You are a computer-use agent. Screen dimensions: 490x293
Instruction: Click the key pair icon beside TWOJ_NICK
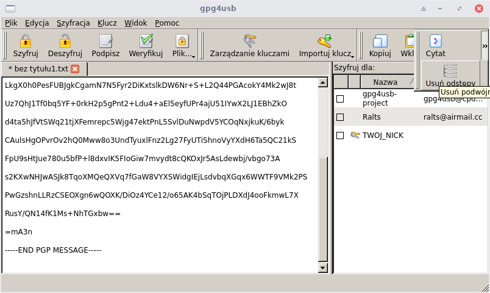pos(355,136)
